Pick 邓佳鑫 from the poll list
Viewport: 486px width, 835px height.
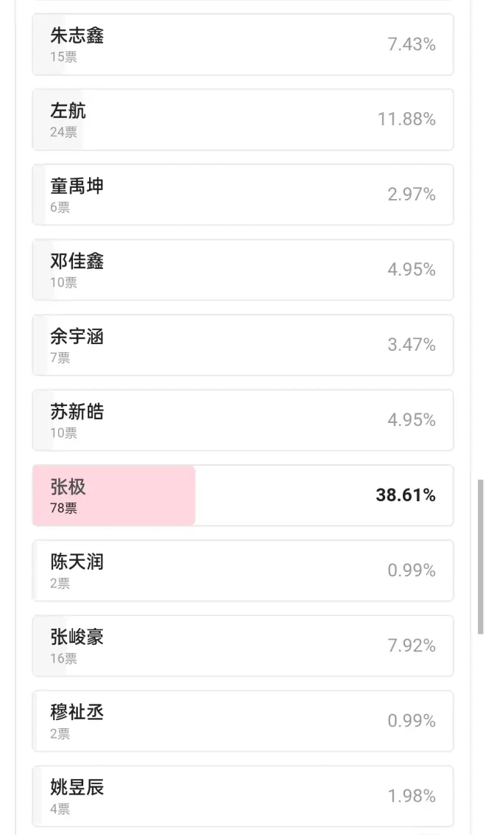click(242, 270)
